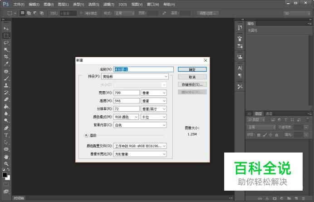
Task: Click the 存储预设 Save Preset button
Action: tap(192, 84)
